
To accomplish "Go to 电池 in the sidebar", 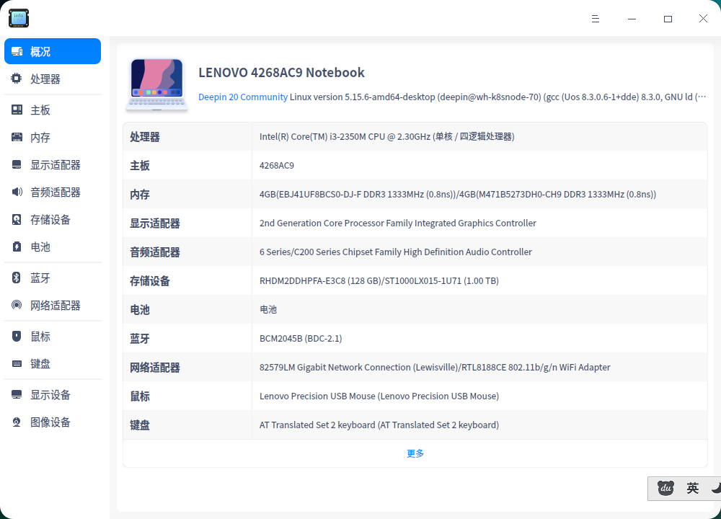I will 53,247.
